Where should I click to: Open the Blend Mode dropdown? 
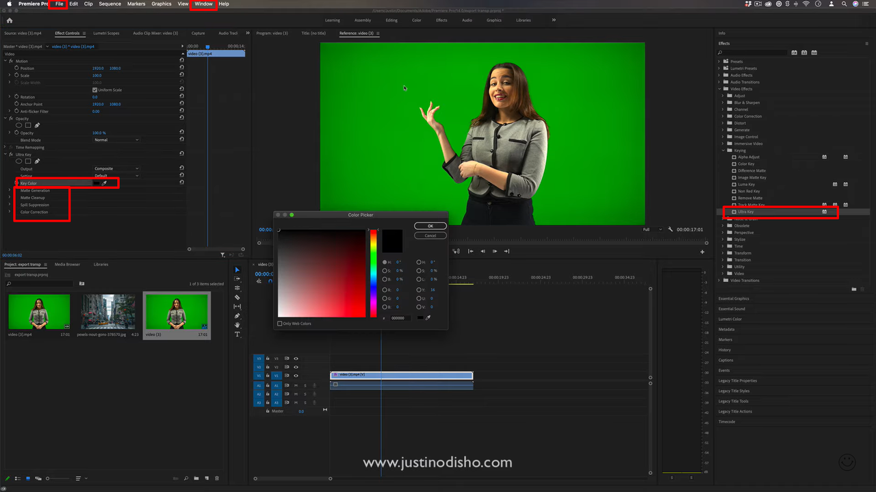[x=116, y=140]
